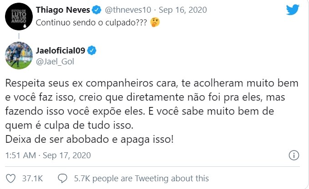Click "Deixa de ser abobado" line
Screen dimensions: 309x189
point(89,139)
